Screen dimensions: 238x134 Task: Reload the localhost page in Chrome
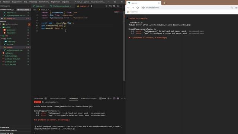pyautogui.click(x=138, y=7)
